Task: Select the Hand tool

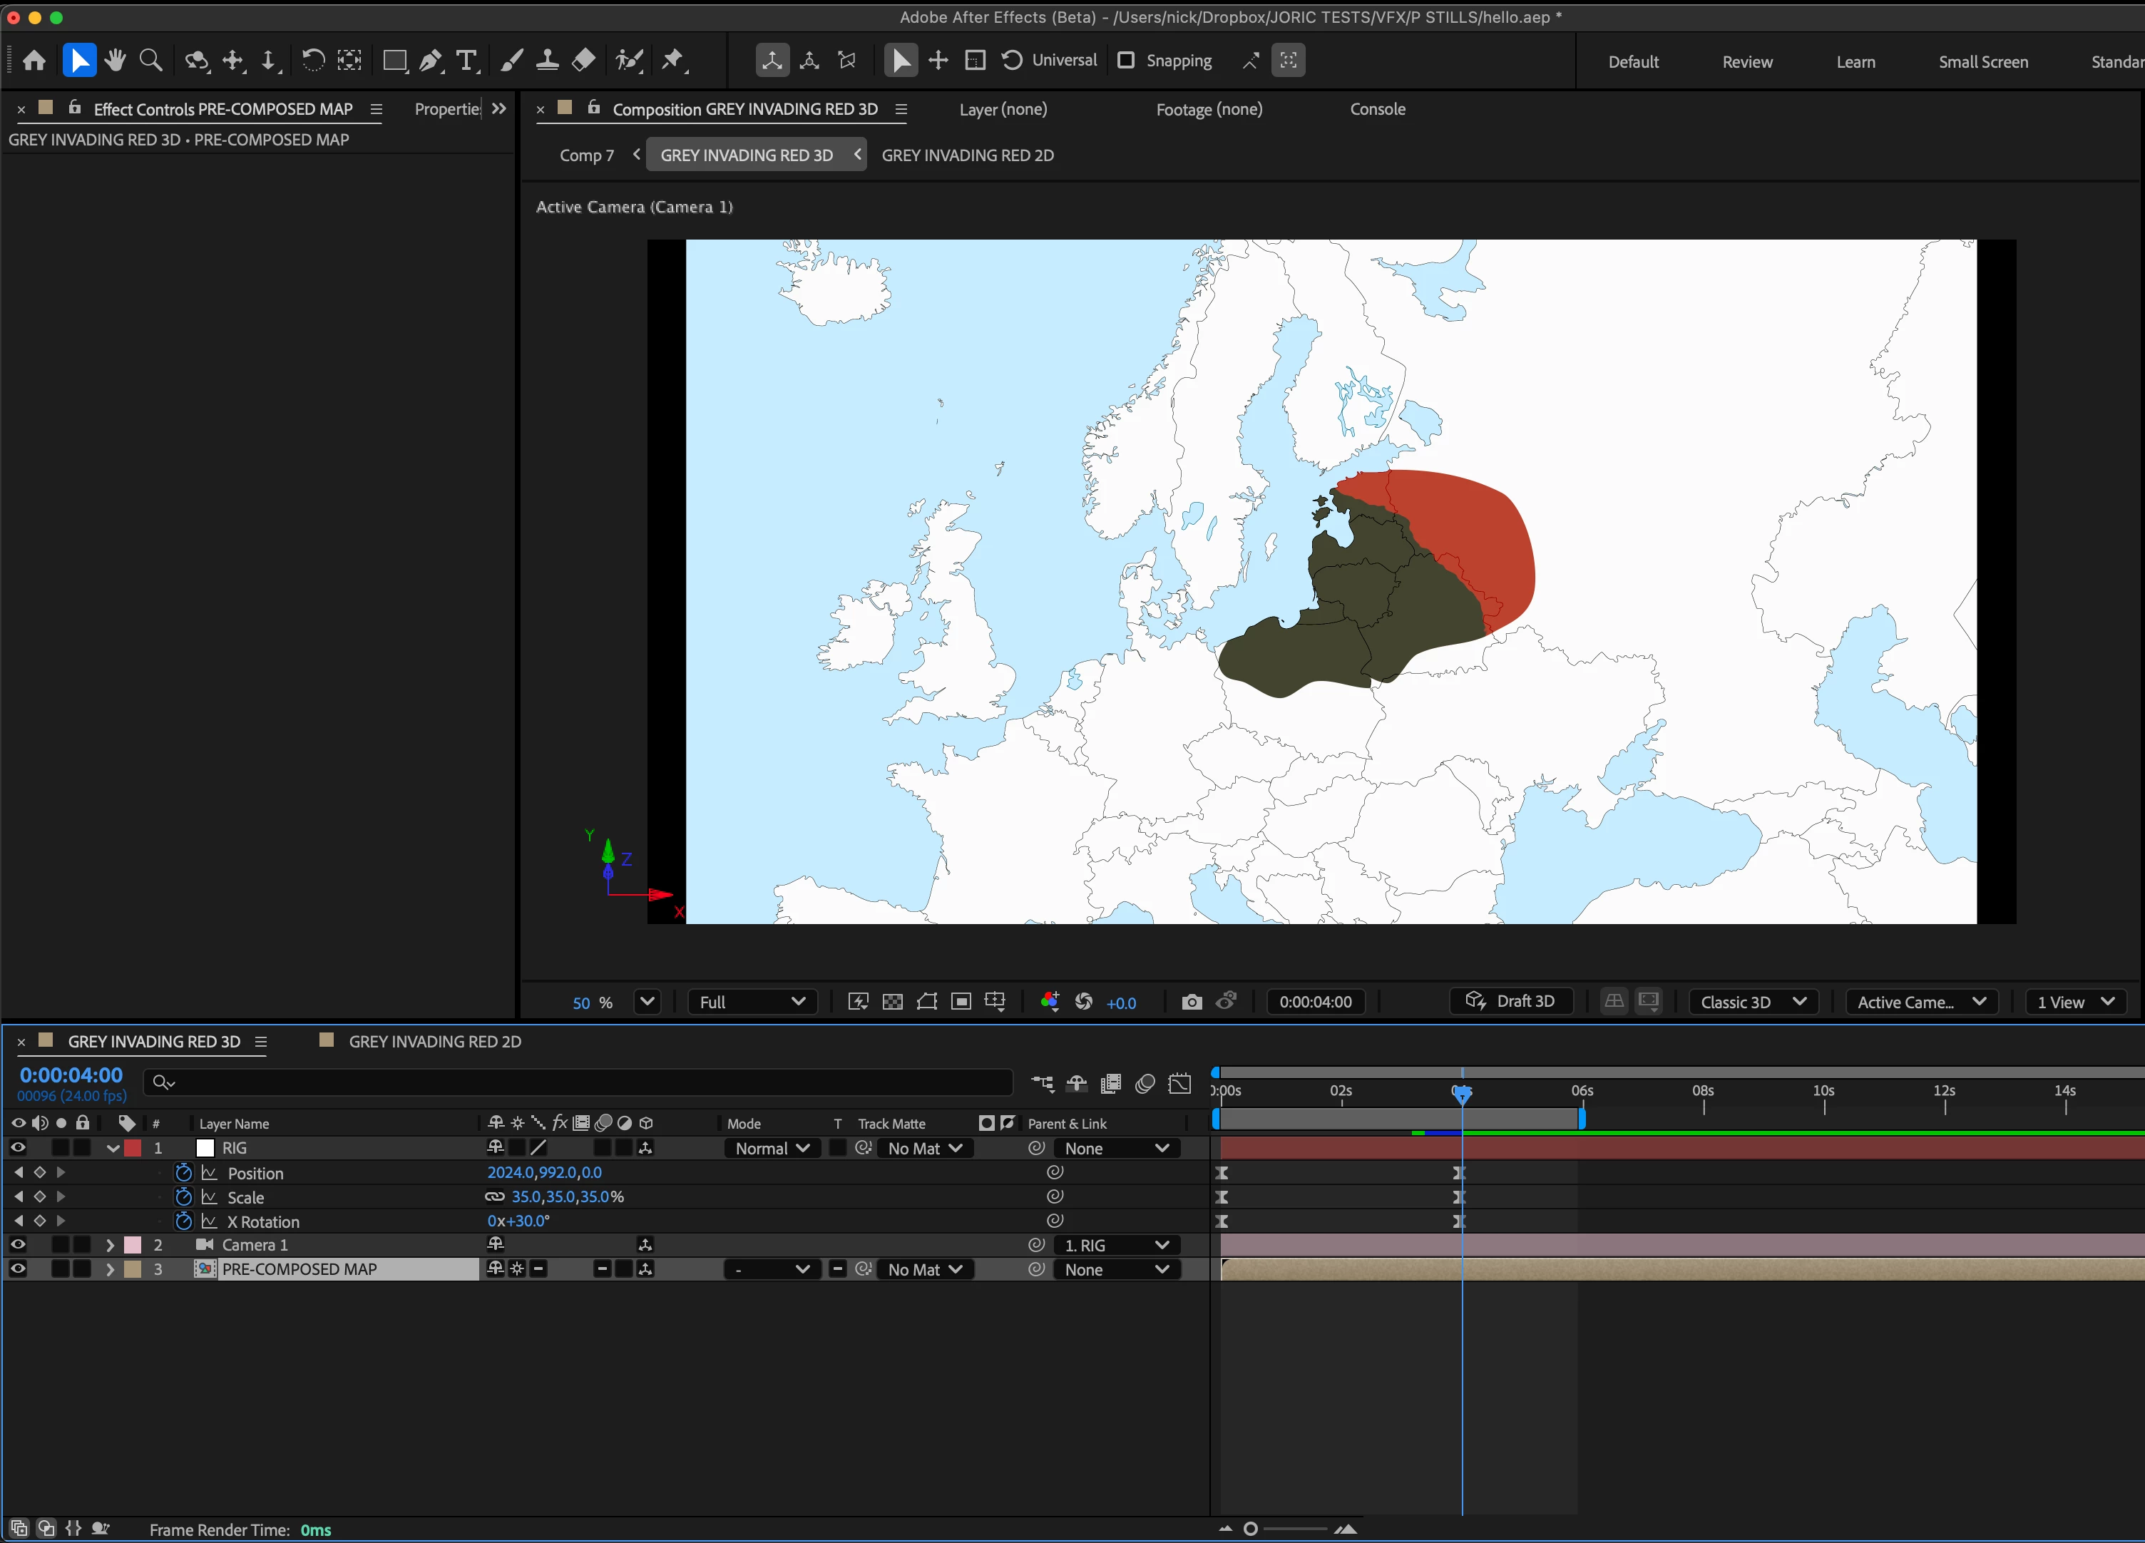Action: tap(116, 61)
